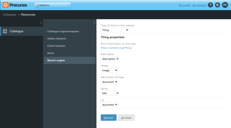Open the Name field dropdown

(110, 93)
